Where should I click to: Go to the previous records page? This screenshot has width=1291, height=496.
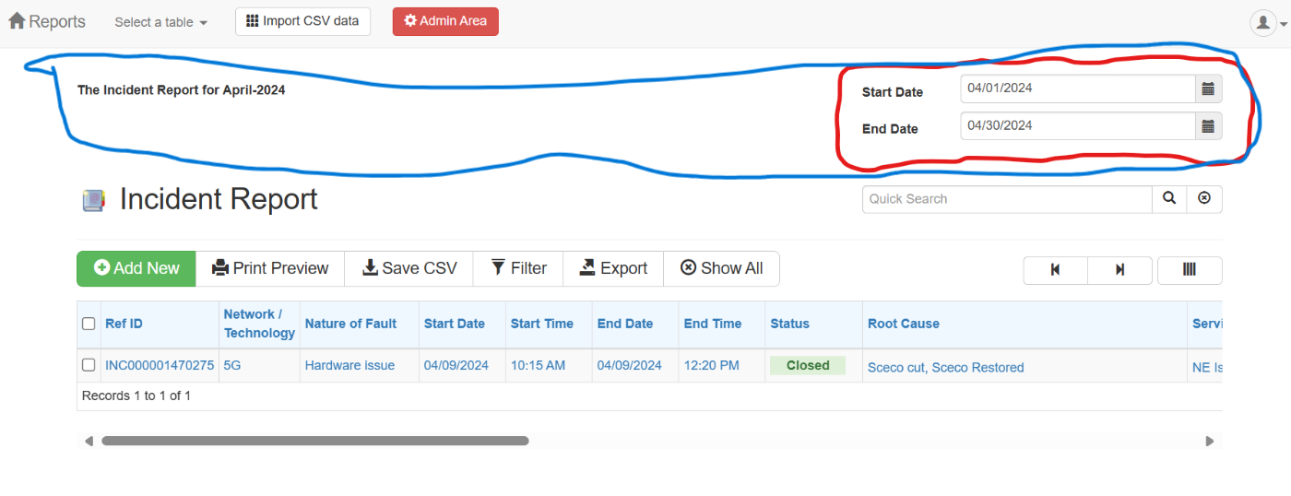point(1055,270)
